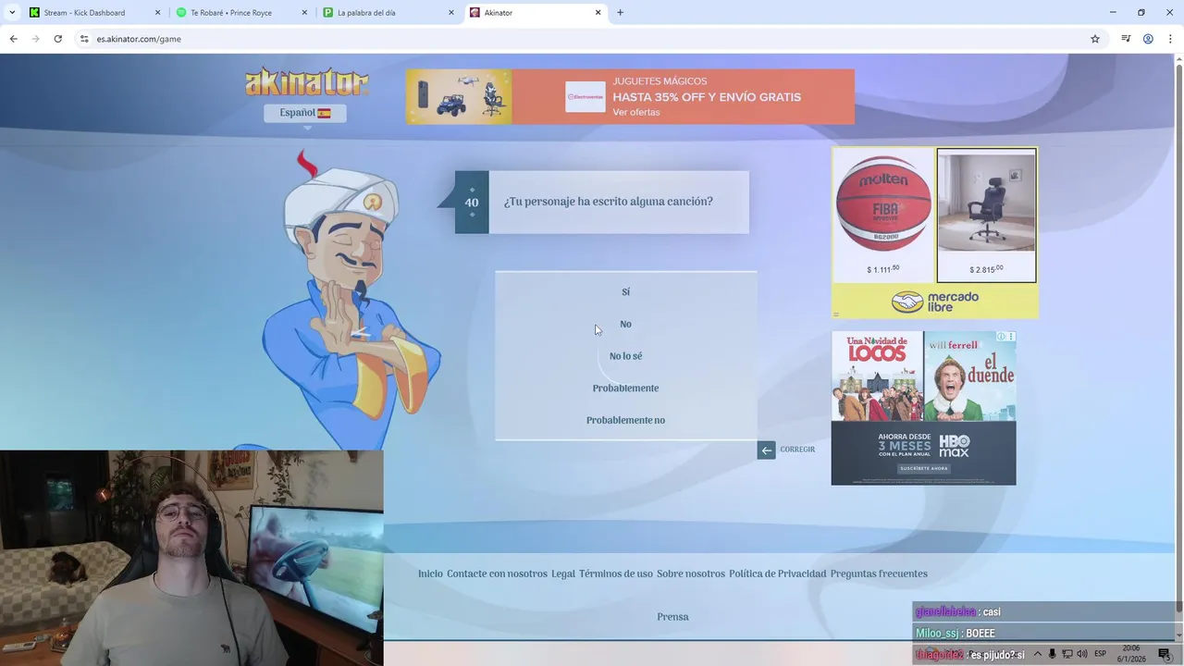Close the Akinator tab

[598, 13]
